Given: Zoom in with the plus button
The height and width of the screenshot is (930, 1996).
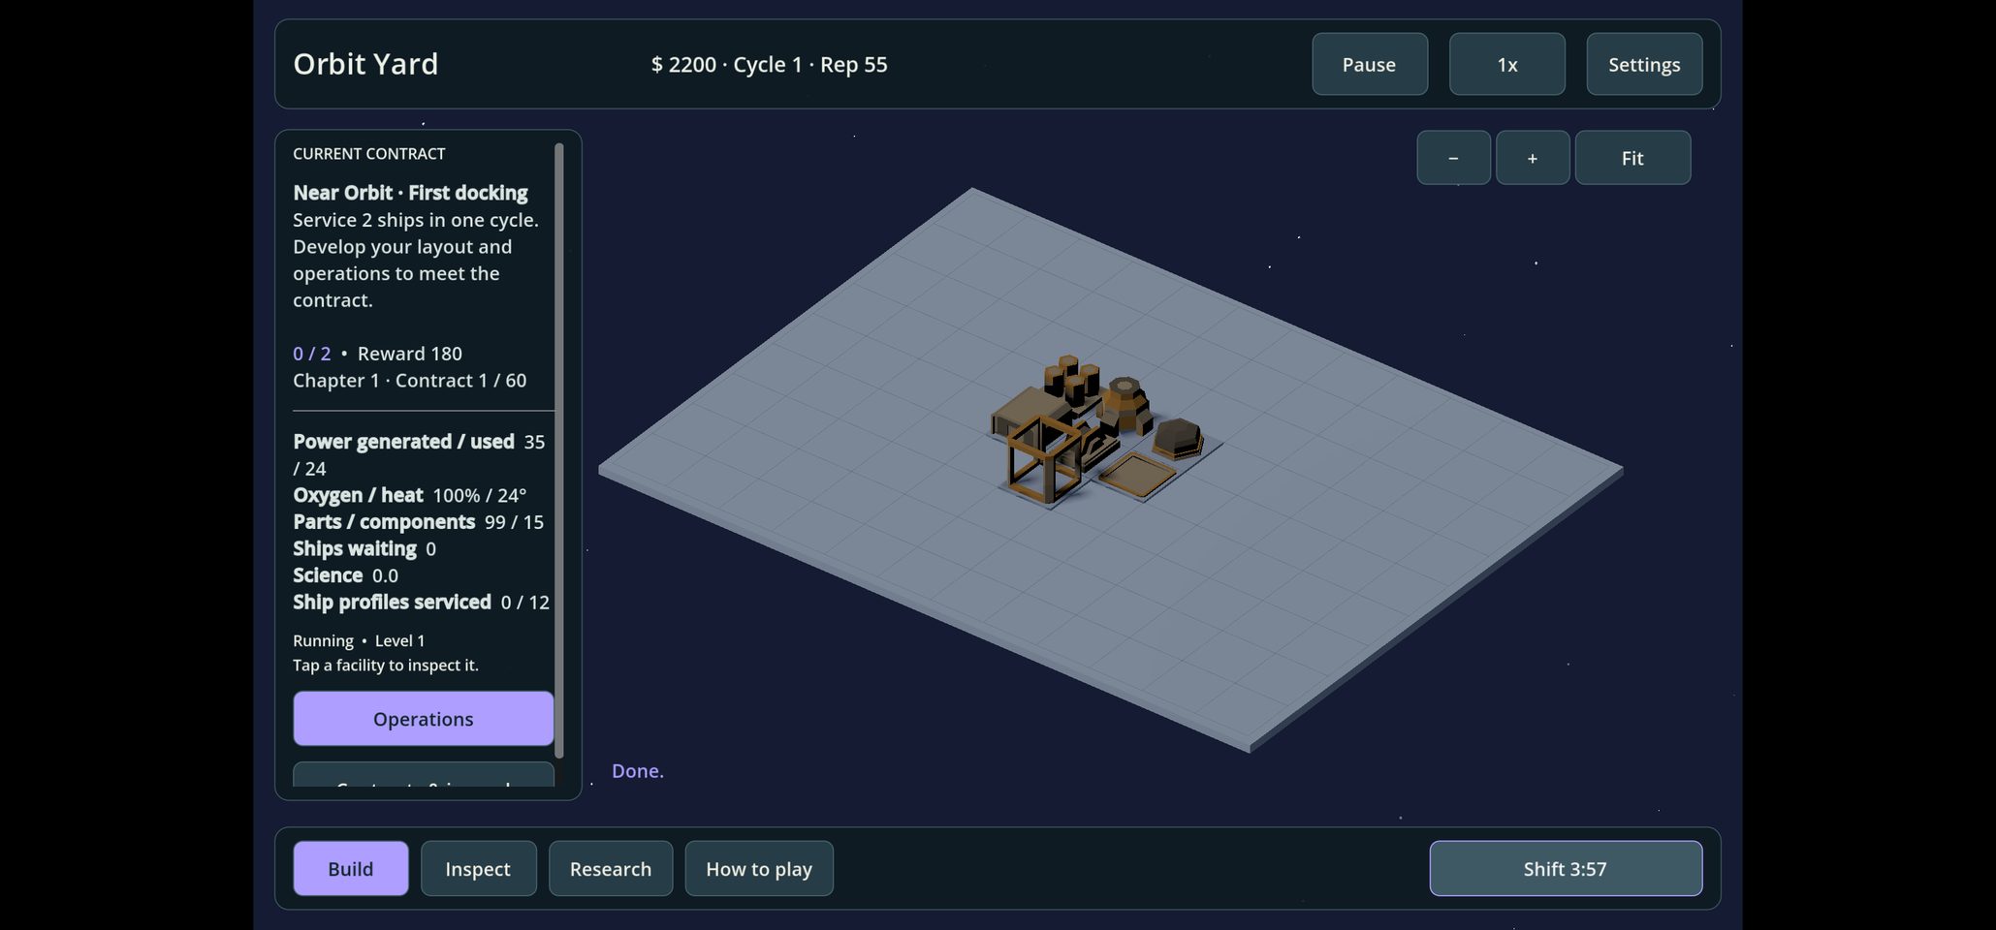Looking at the screenshot, I should (x=1533, y=158).
